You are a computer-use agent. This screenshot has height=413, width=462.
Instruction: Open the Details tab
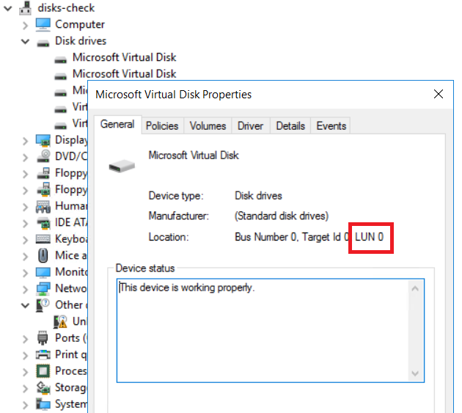coord(290,126)
